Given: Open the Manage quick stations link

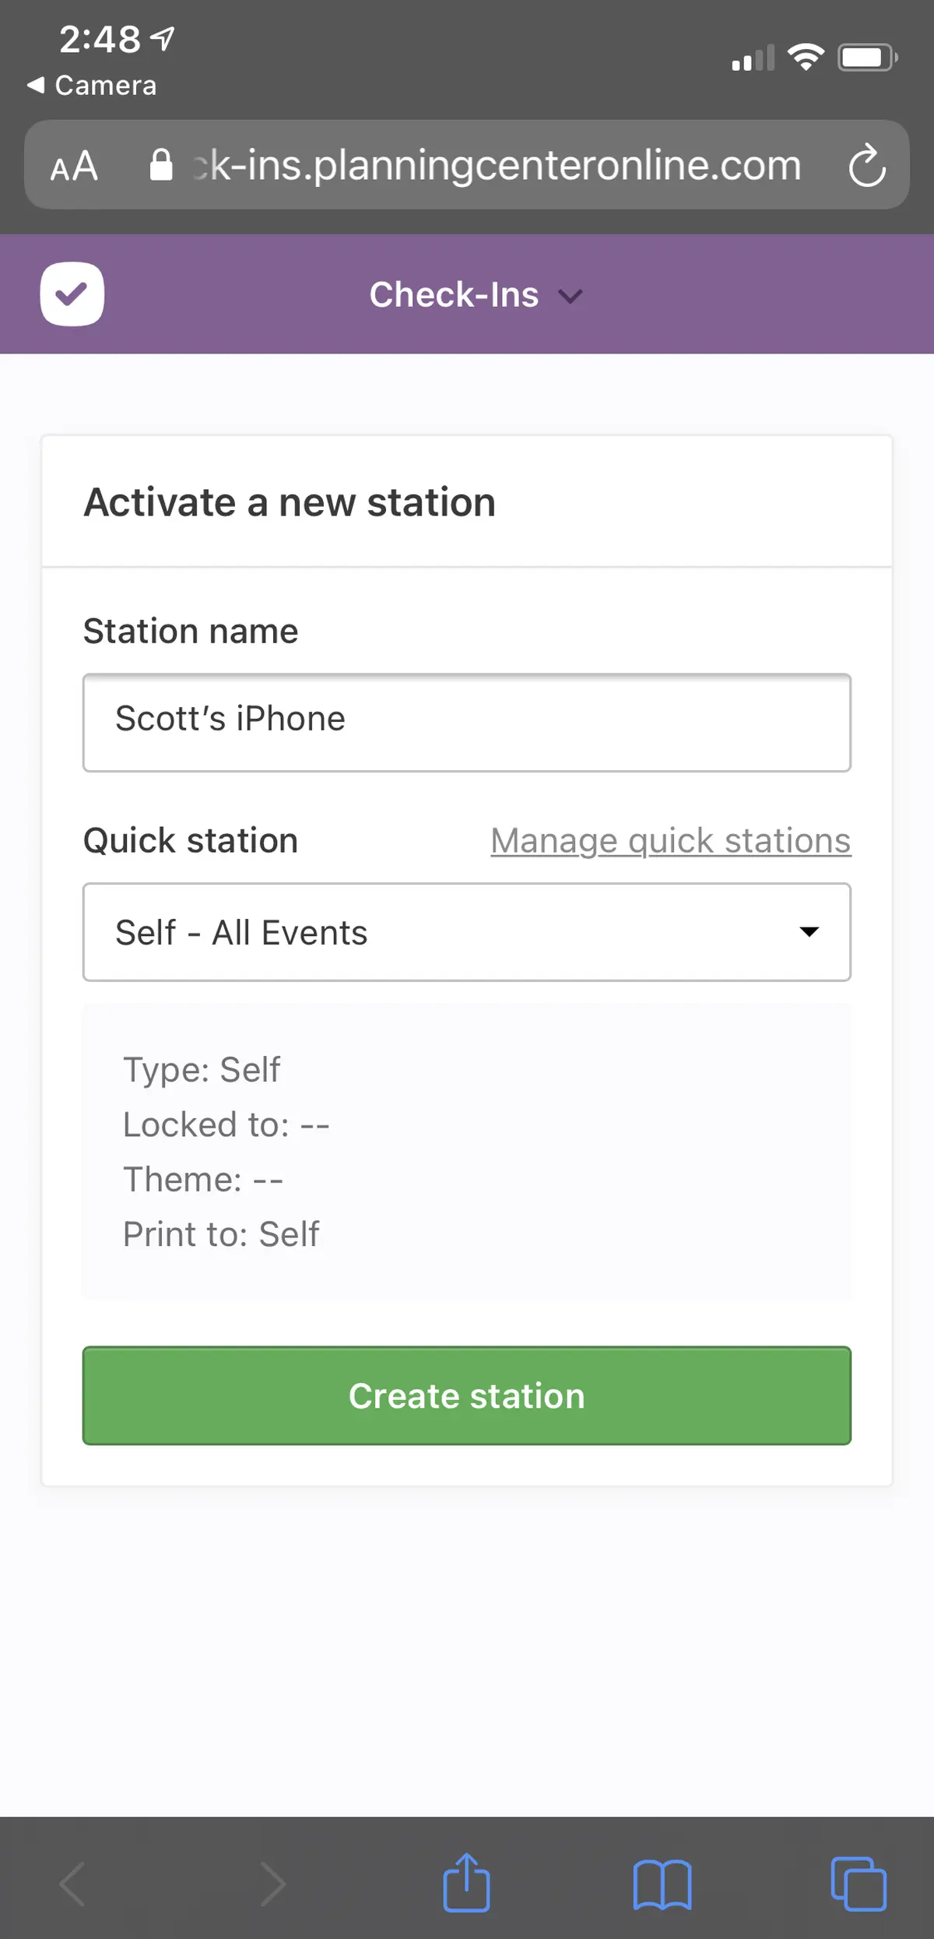Looking at the screenshot, I should (671, 841).
